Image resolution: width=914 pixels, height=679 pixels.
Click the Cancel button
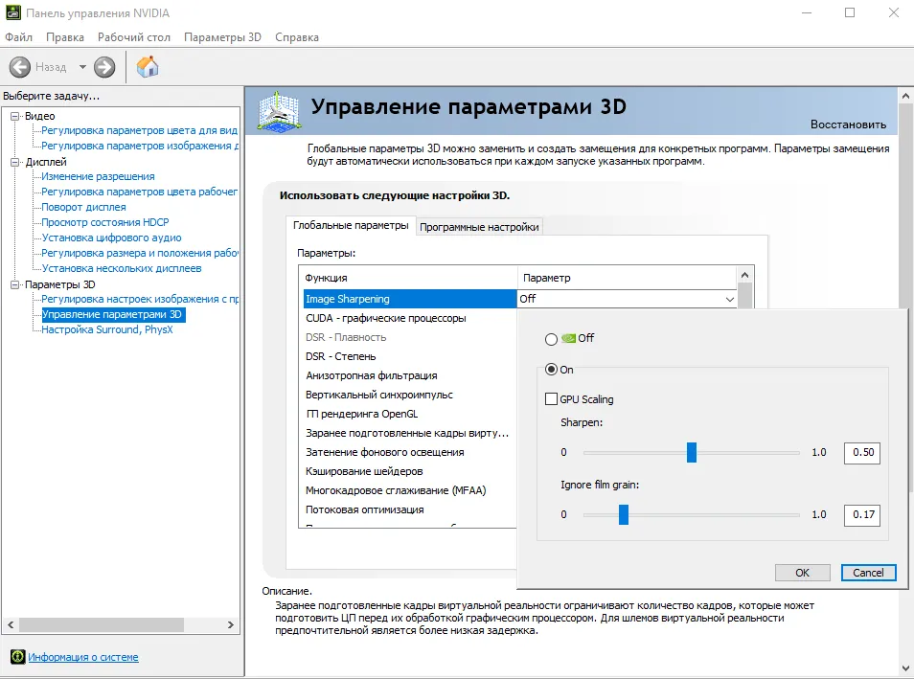868,573
